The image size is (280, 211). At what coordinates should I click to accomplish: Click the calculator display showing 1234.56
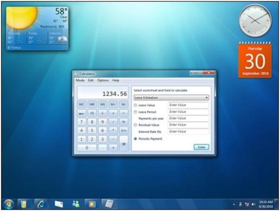(103, 93)
